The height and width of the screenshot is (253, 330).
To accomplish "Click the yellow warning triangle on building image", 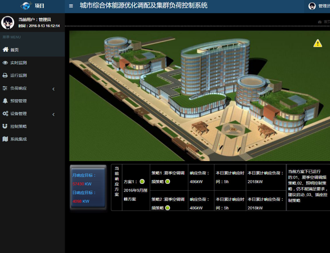I will pos(317,43).
